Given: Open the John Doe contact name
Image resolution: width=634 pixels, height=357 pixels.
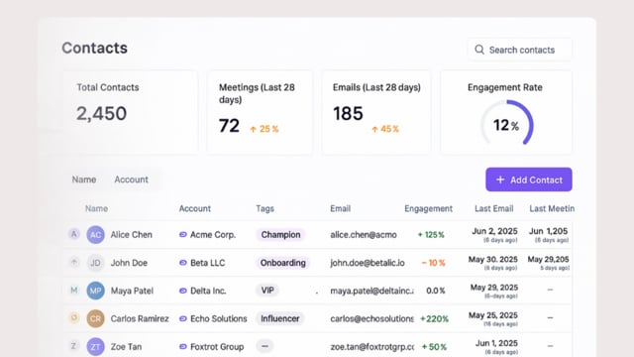Looking at the screenshot, I should pos(129,263).
